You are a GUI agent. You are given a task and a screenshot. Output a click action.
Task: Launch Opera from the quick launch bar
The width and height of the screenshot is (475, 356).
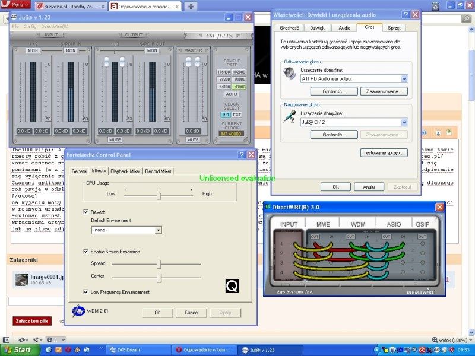[68, 349]
